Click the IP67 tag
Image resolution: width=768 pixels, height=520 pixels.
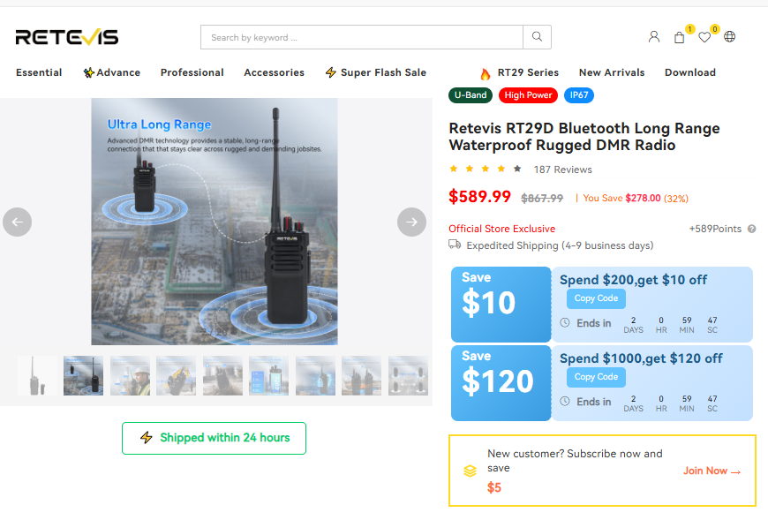(x=579, y=95)
